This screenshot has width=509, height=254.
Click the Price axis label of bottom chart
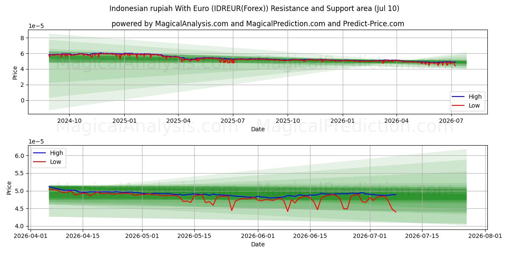point(9,187)
